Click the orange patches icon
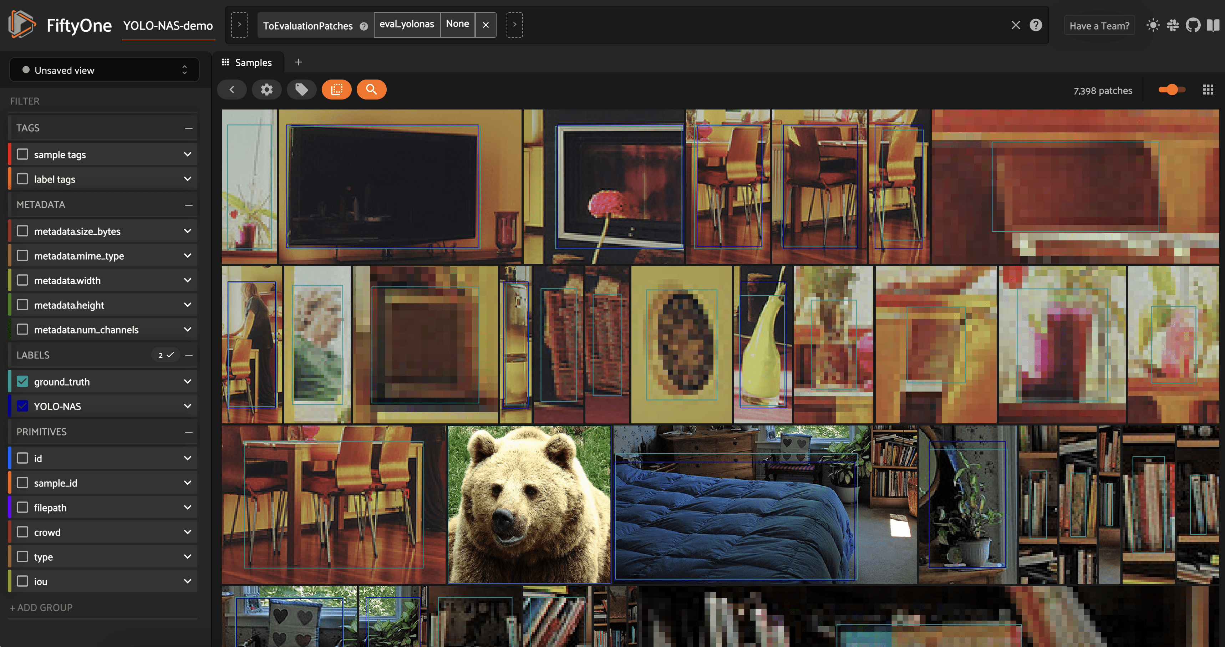This screenshot has height=647, width=1225. (336, 90)
